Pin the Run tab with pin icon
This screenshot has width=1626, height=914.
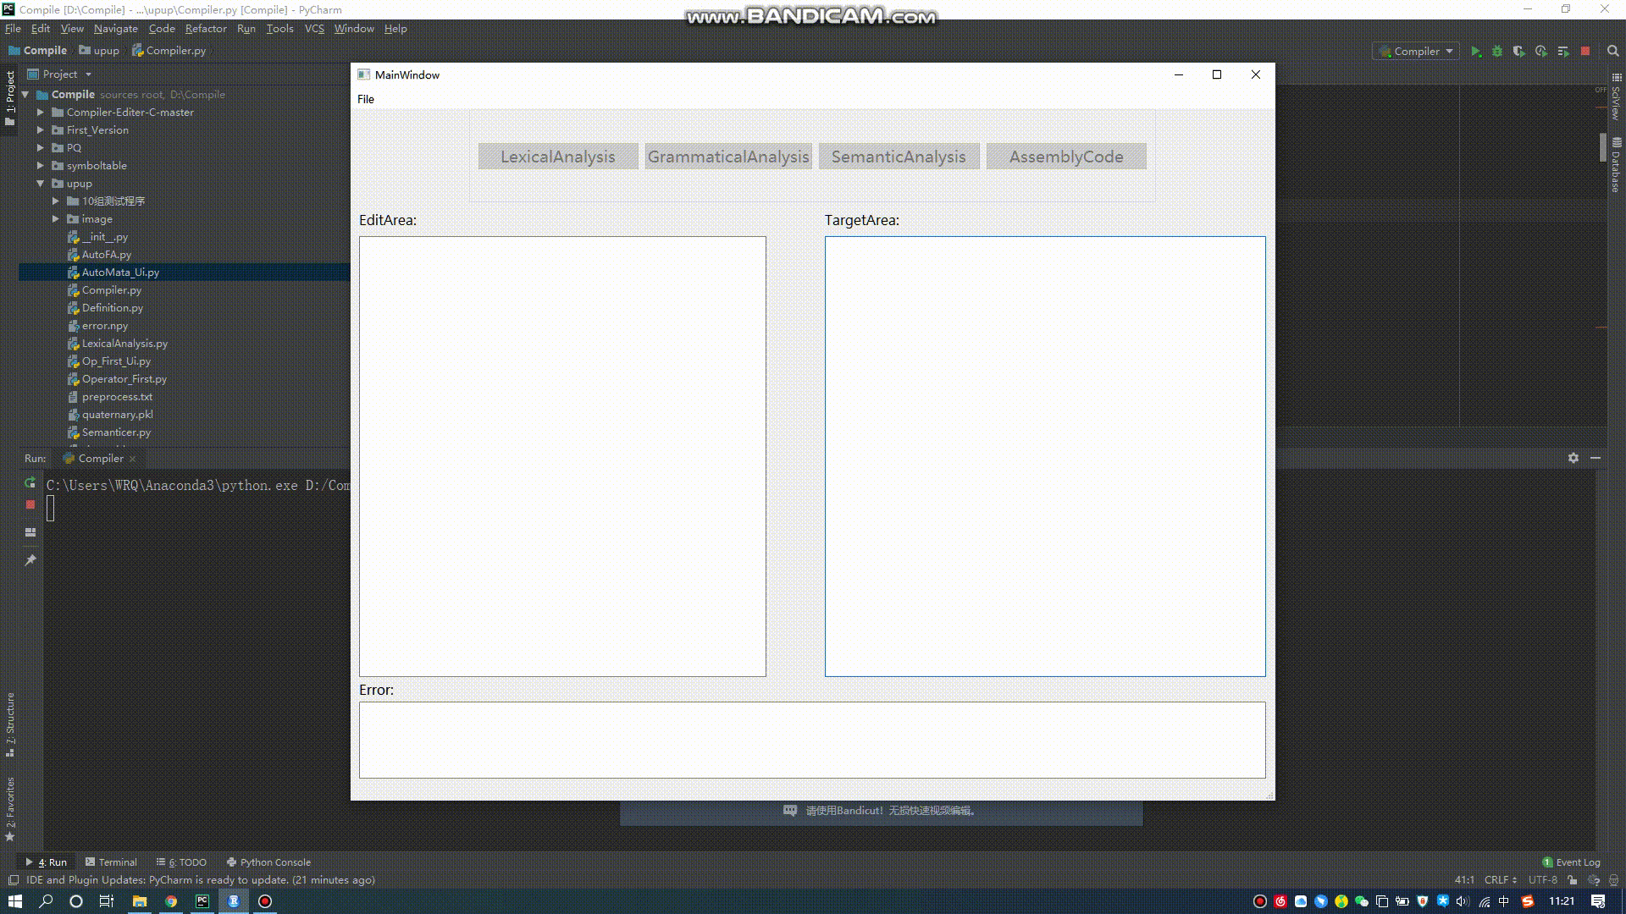pyautogui.click(x=30, y=560)
